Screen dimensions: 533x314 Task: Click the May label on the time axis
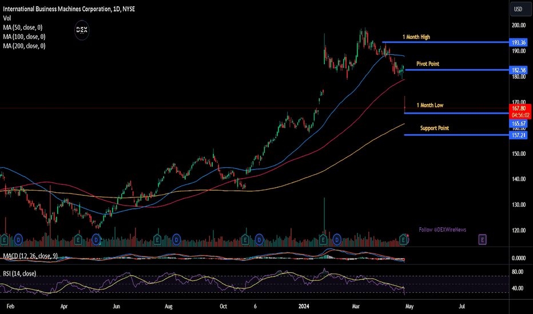pos(409,306)
